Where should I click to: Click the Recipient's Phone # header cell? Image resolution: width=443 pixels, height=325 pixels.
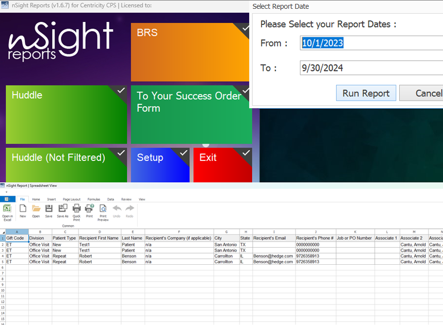315,238
